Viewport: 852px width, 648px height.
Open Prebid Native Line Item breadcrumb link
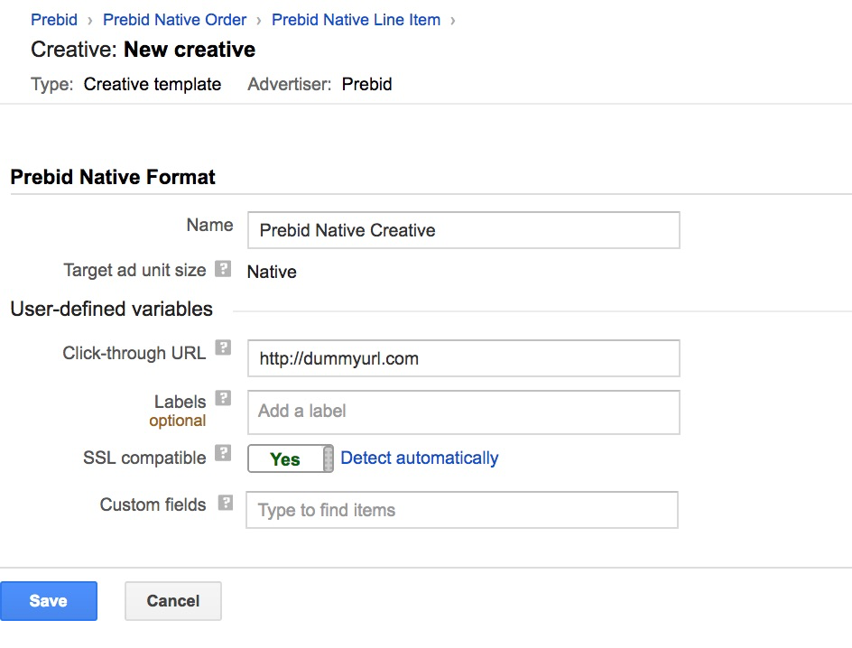356,19
